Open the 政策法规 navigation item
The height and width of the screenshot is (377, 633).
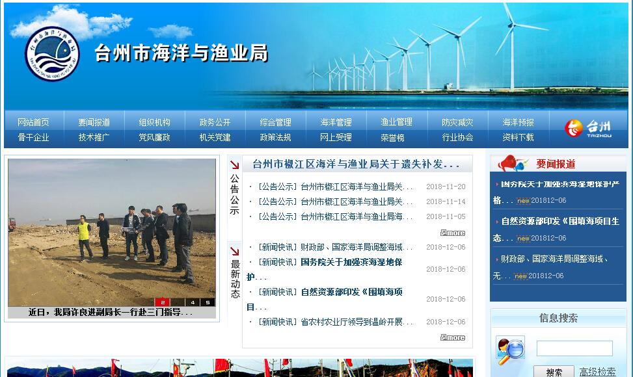point(275,137)
